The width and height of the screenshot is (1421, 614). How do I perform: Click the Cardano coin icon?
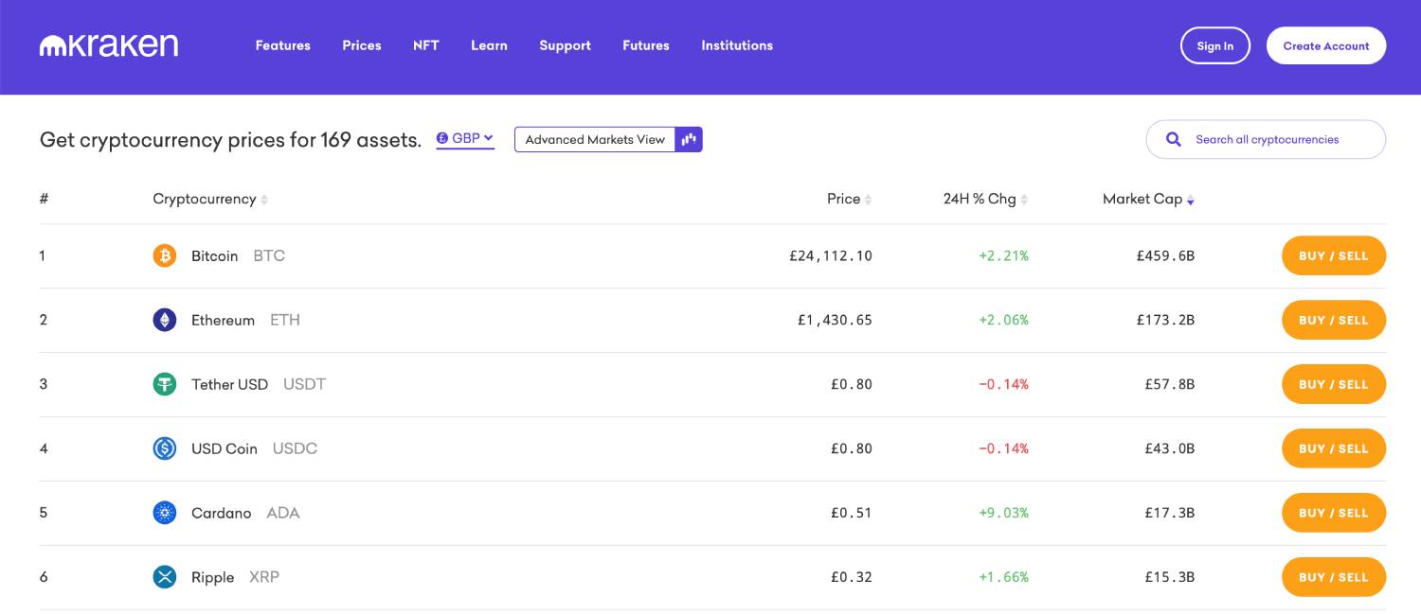(x=165, y=513)
